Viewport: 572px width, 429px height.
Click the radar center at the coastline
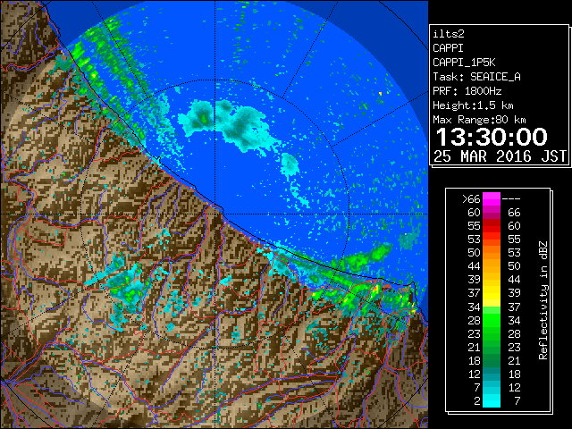click(215, 214)
